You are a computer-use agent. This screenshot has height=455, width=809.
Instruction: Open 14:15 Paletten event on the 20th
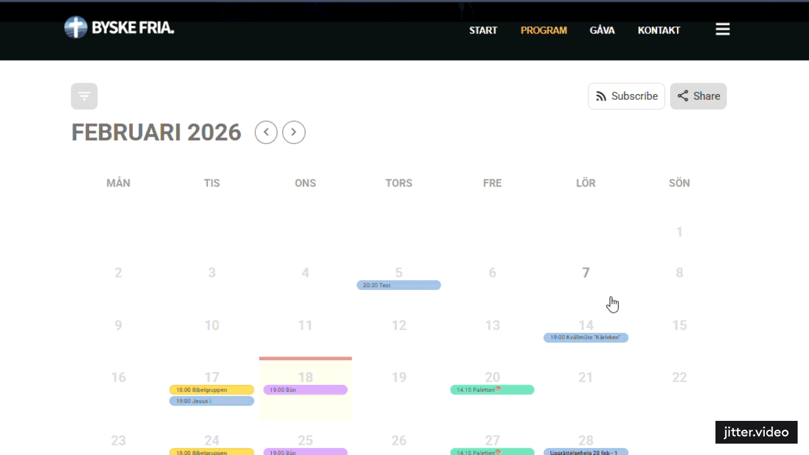coord(492,390)
